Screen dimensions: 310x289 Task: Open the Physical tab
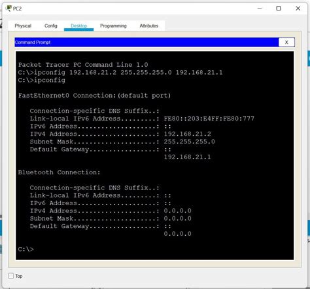tap(23, 26)
